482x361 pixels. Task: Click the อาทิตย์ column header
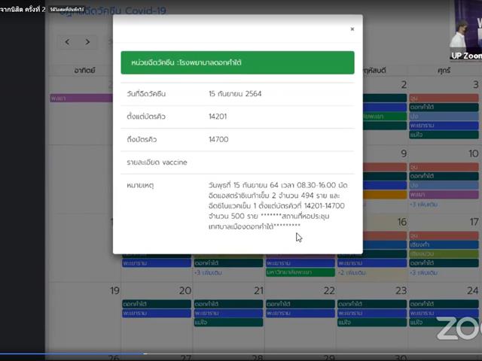pyautogui.click(x=84, y=70)
